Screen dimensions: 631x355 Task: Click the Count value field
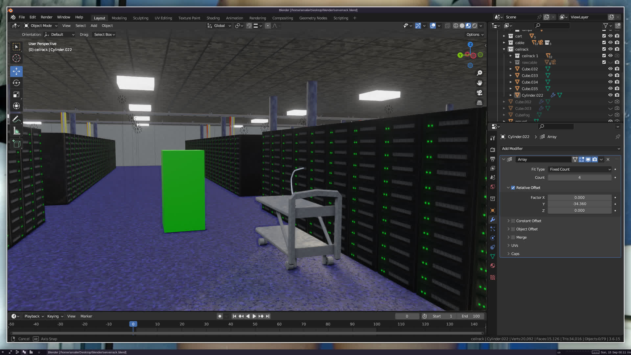point(579,177)
